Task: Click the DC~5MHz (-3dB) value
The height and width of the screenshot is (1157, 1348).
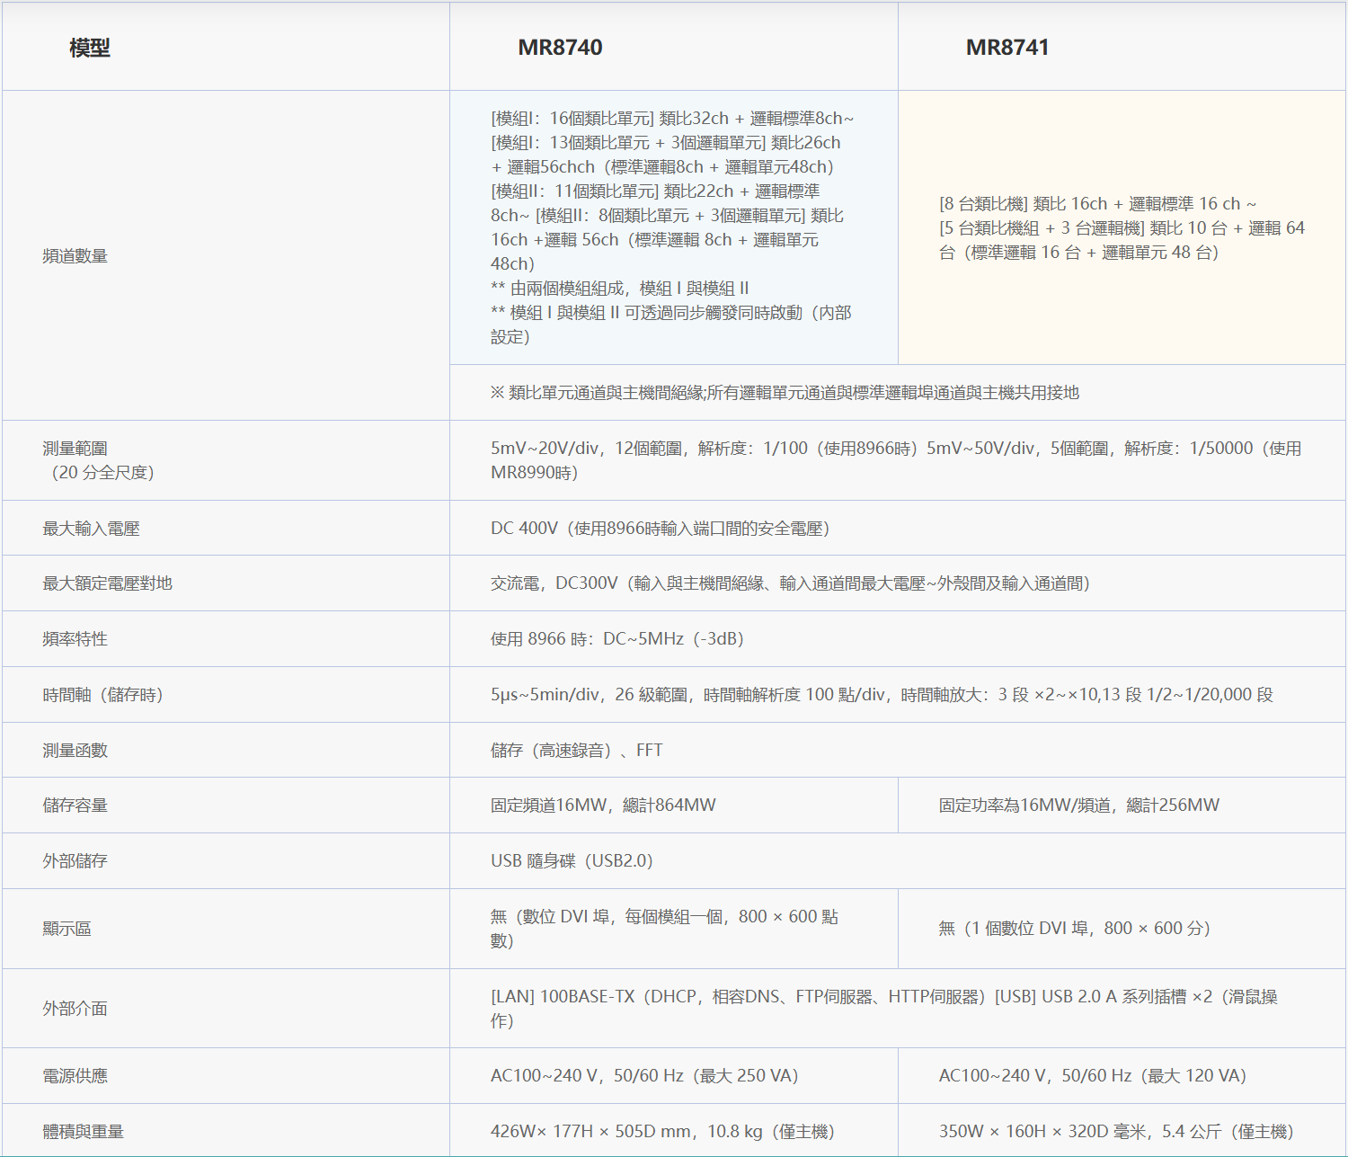Action: click(x=617, y=639)
